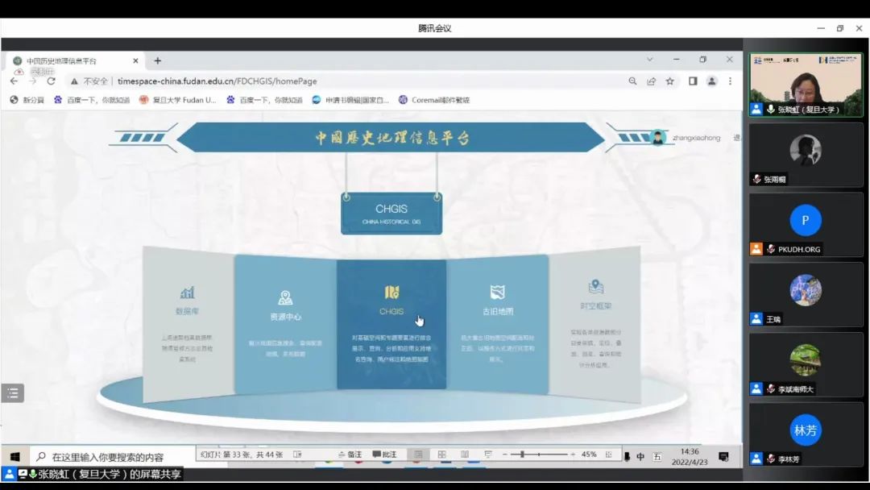Expand the browser tab search chevron

pyautogui.click(x=650, y=60)
